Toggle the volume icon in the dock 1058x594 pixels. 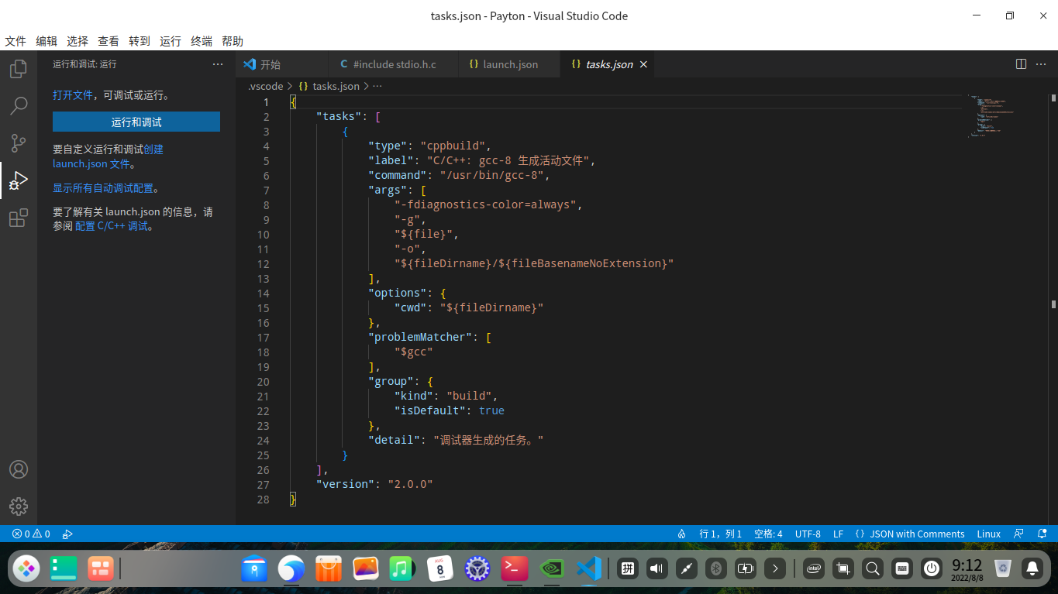(657, 569)
